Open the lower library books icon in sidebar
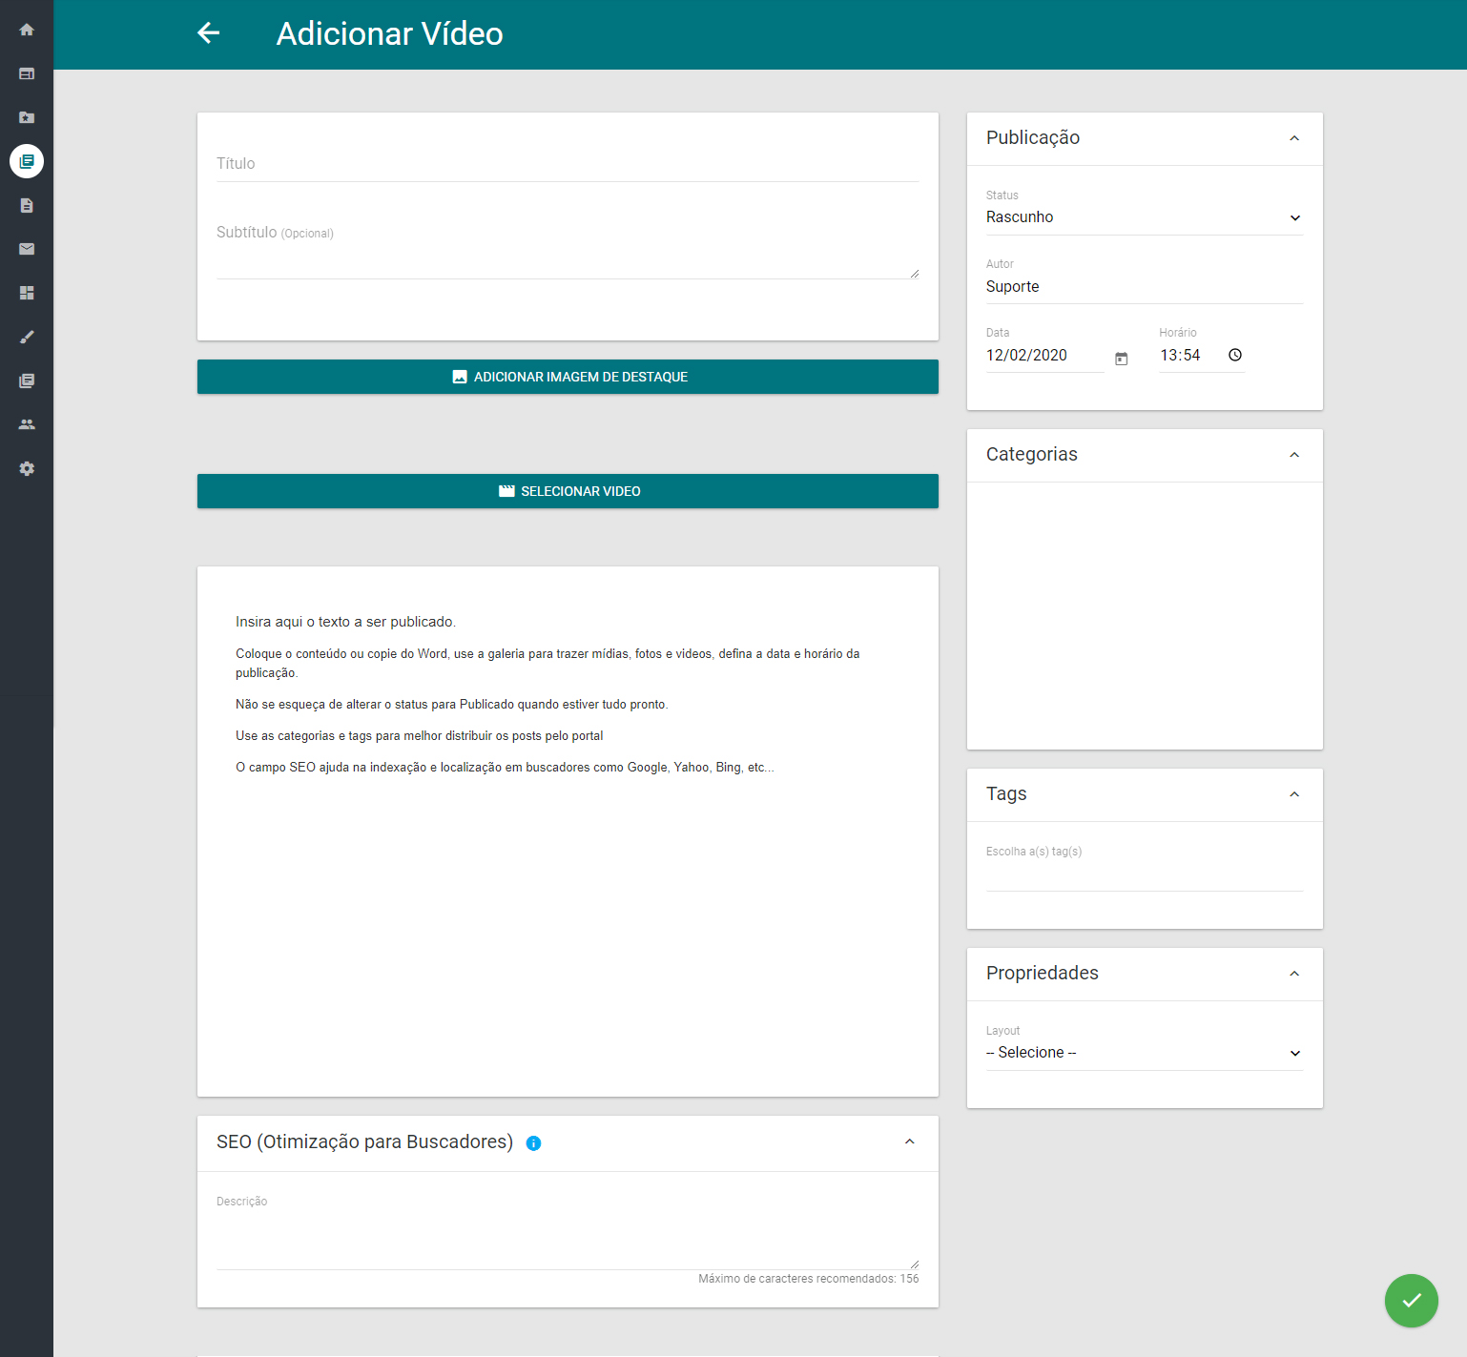 pos(27,380)
